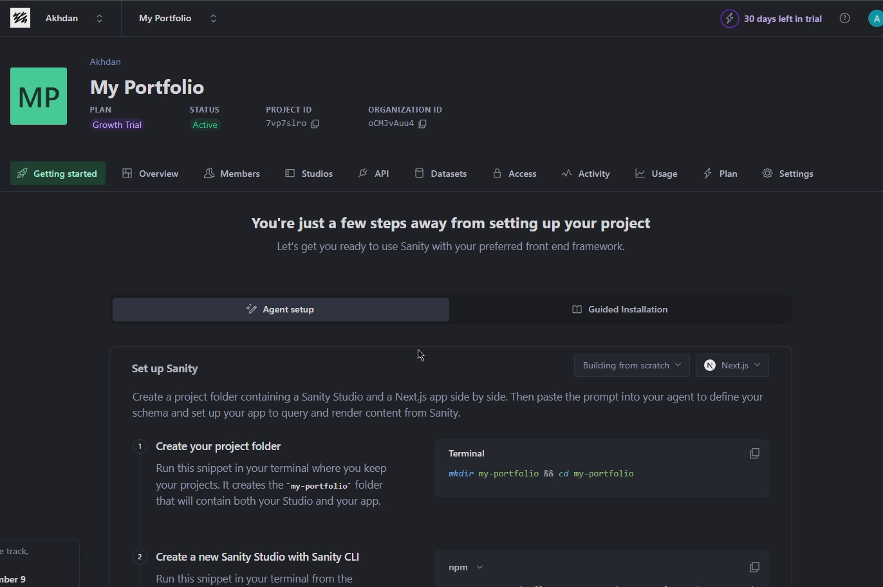Screen dimensions: 883x587
Task: Click the Set up Sanity heading
Action: tap(165, 368)
